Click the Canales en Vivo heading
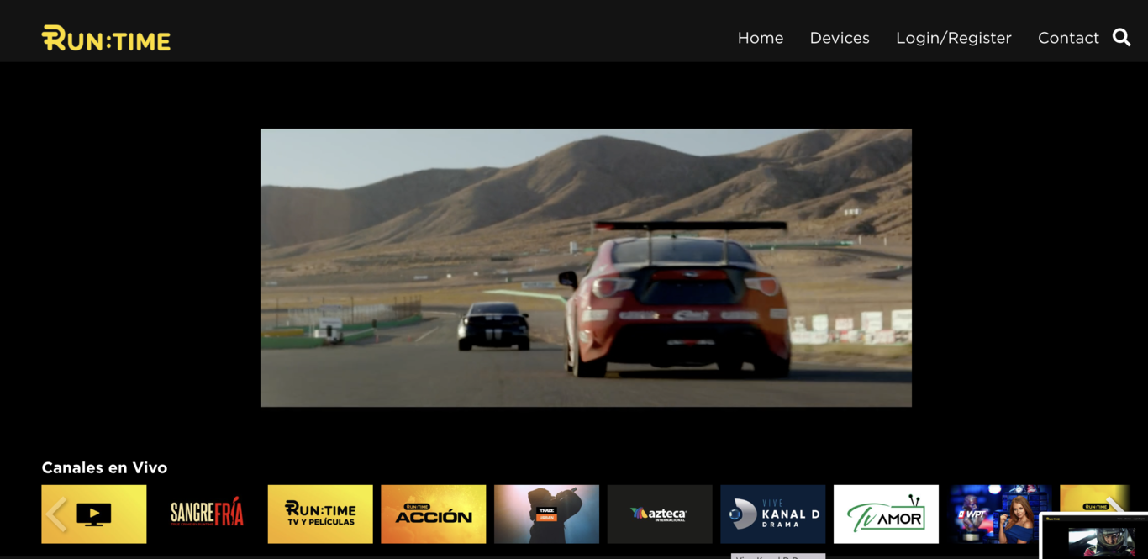Viewport: 1148px width, 559px height. pyautogui.click(x=104, y=467)
